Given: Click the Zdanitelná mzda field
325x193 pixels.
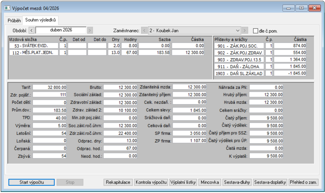Looking at the screenshot, I should pos(190,87).
